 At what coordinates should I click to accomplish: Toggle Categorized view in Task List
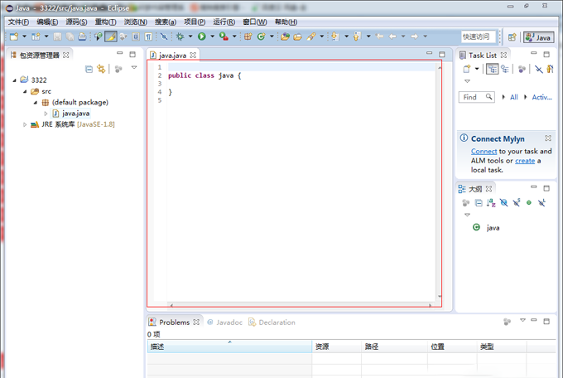pos(492,70)
